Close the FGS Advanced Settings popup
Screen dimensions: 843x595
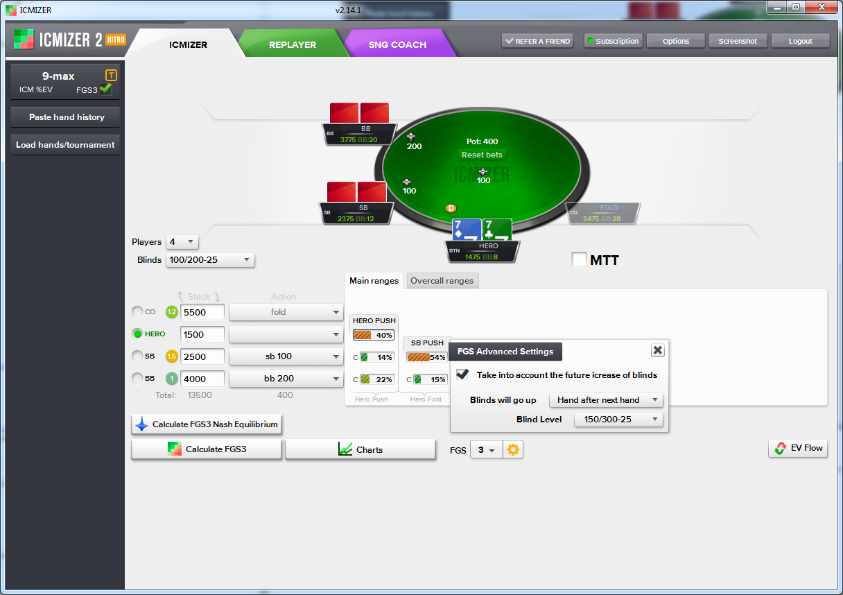point(658,350)
